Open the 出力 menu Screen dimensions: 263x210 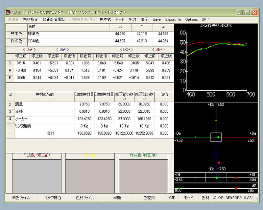pyautogui.click(x=132, y=20)
